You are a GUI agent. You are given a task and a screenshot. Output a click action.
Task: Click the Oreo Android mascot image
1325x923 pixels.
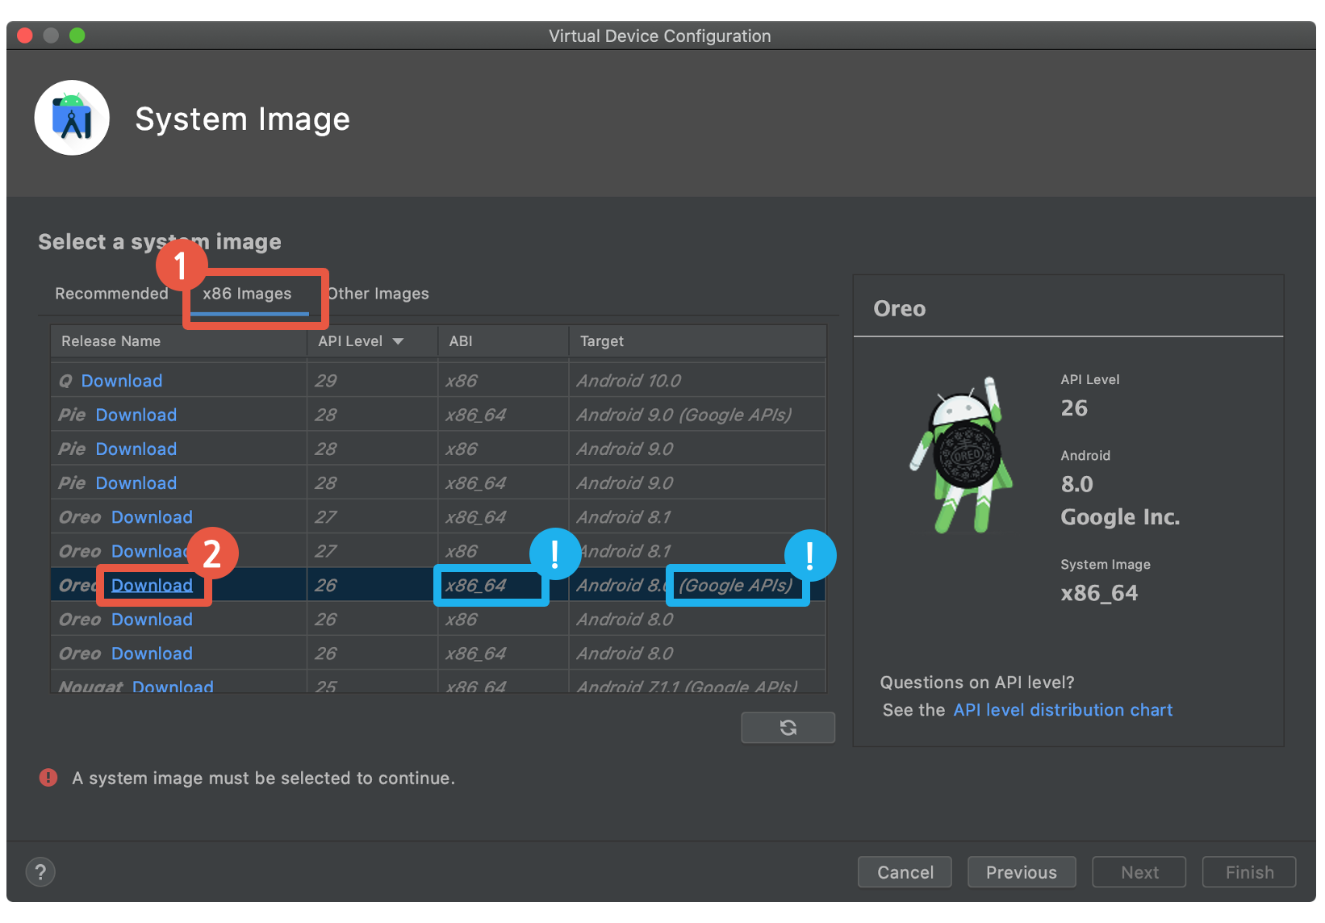(x=961, y=455)
